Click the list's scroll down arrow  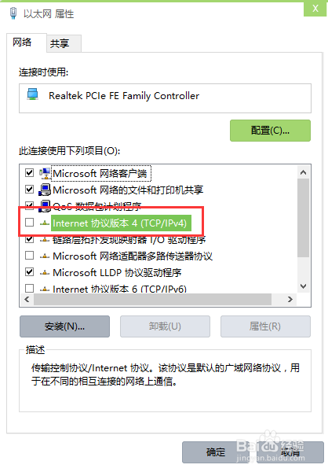tap(304, 286)
